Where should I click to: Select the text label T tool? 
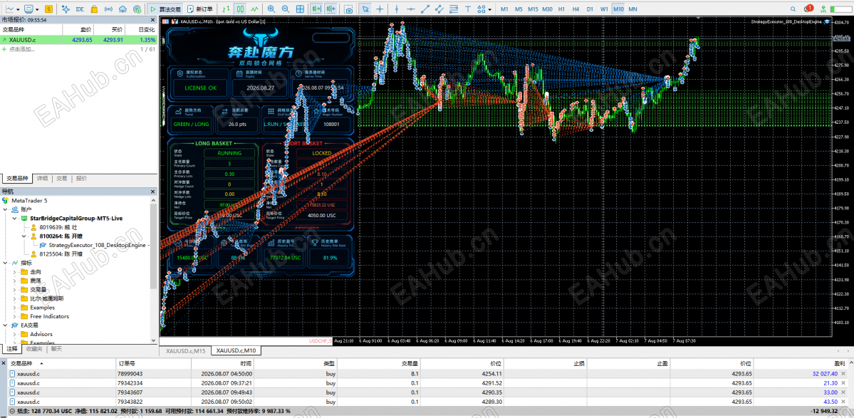click(467, 9)
